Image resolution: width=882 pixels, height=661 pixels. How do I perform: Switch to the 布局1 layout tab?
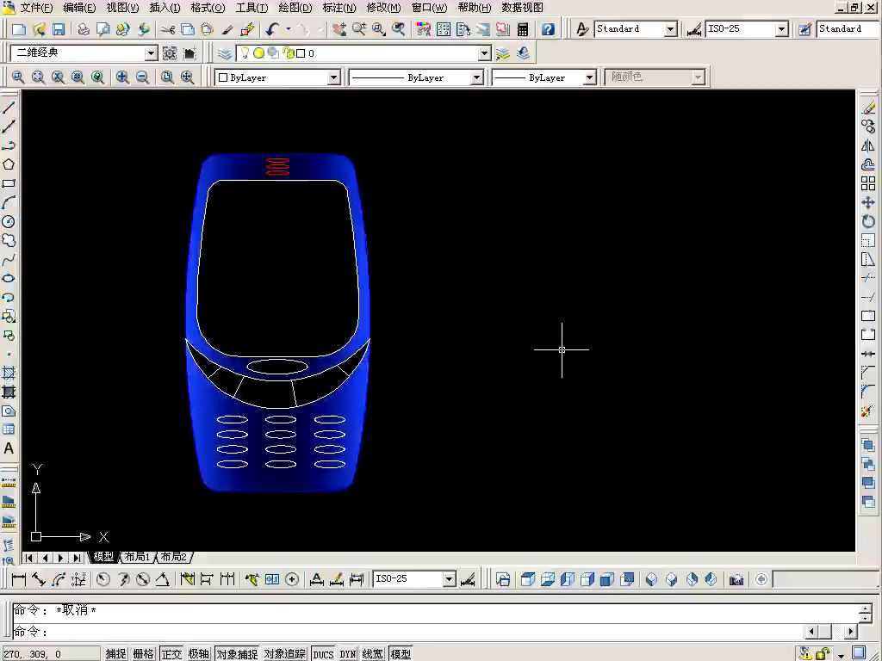point(137,557)
